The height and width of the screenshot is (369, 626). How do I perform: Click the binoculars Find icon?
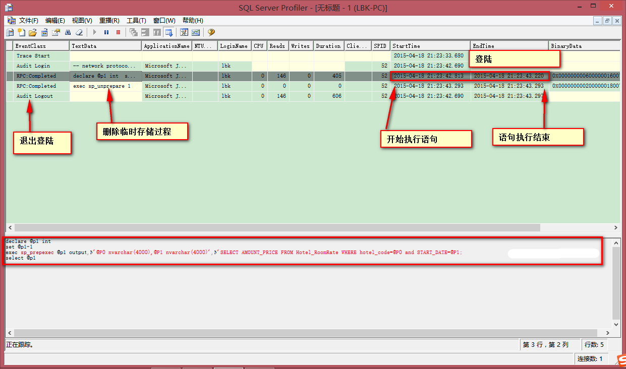[68, 33]
